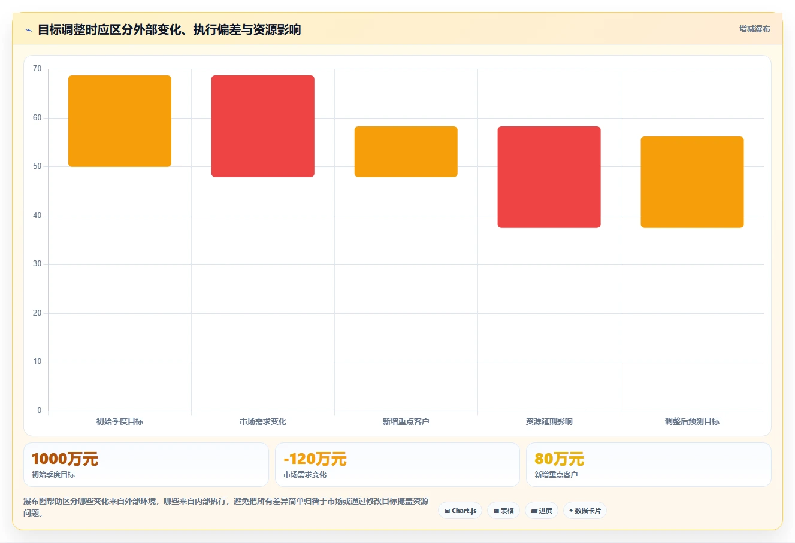The image size is (795, 543).
Task: Open the -120万元 market demand card
Action: (x=397, y=465)
